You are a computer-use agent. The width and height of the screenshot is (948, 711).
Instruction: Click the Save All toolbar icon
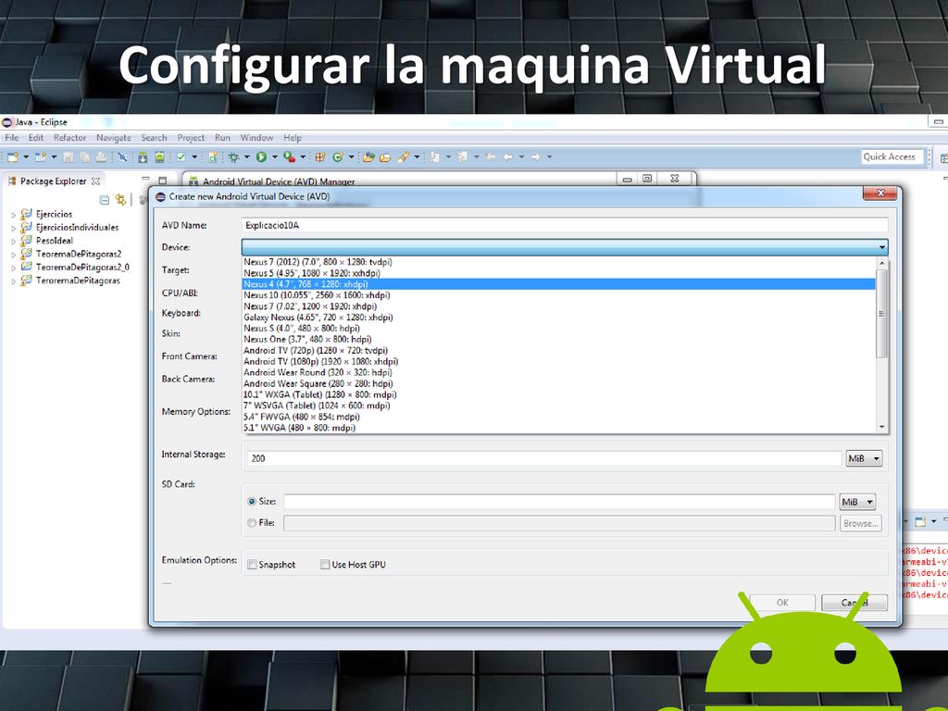[84, 157]
